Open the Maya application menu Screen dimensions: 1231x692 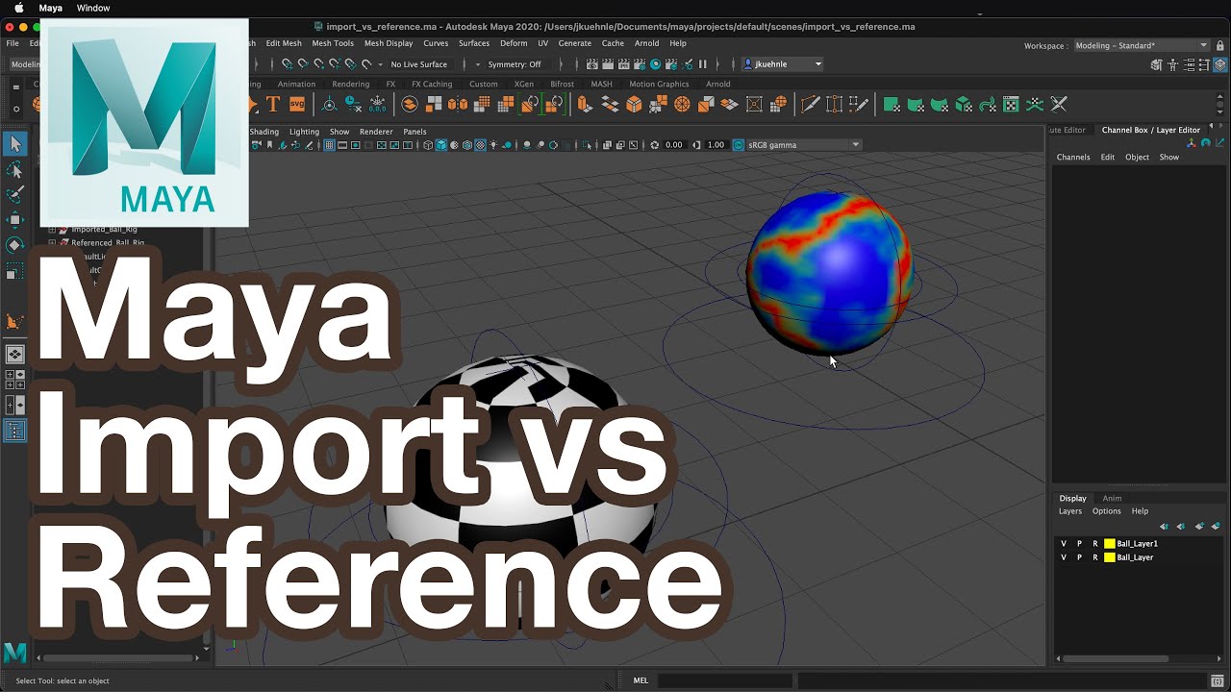coord(50,8)
